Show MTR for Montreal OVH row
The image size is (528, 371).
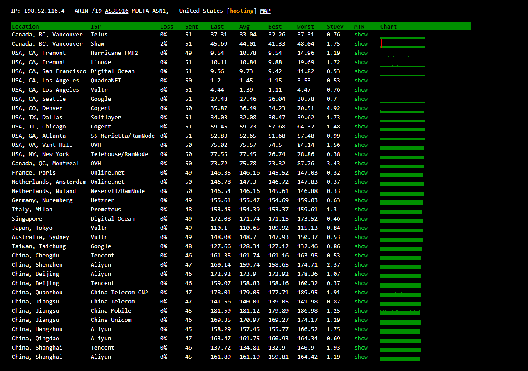pyautogui.click(x=361, y=163)
